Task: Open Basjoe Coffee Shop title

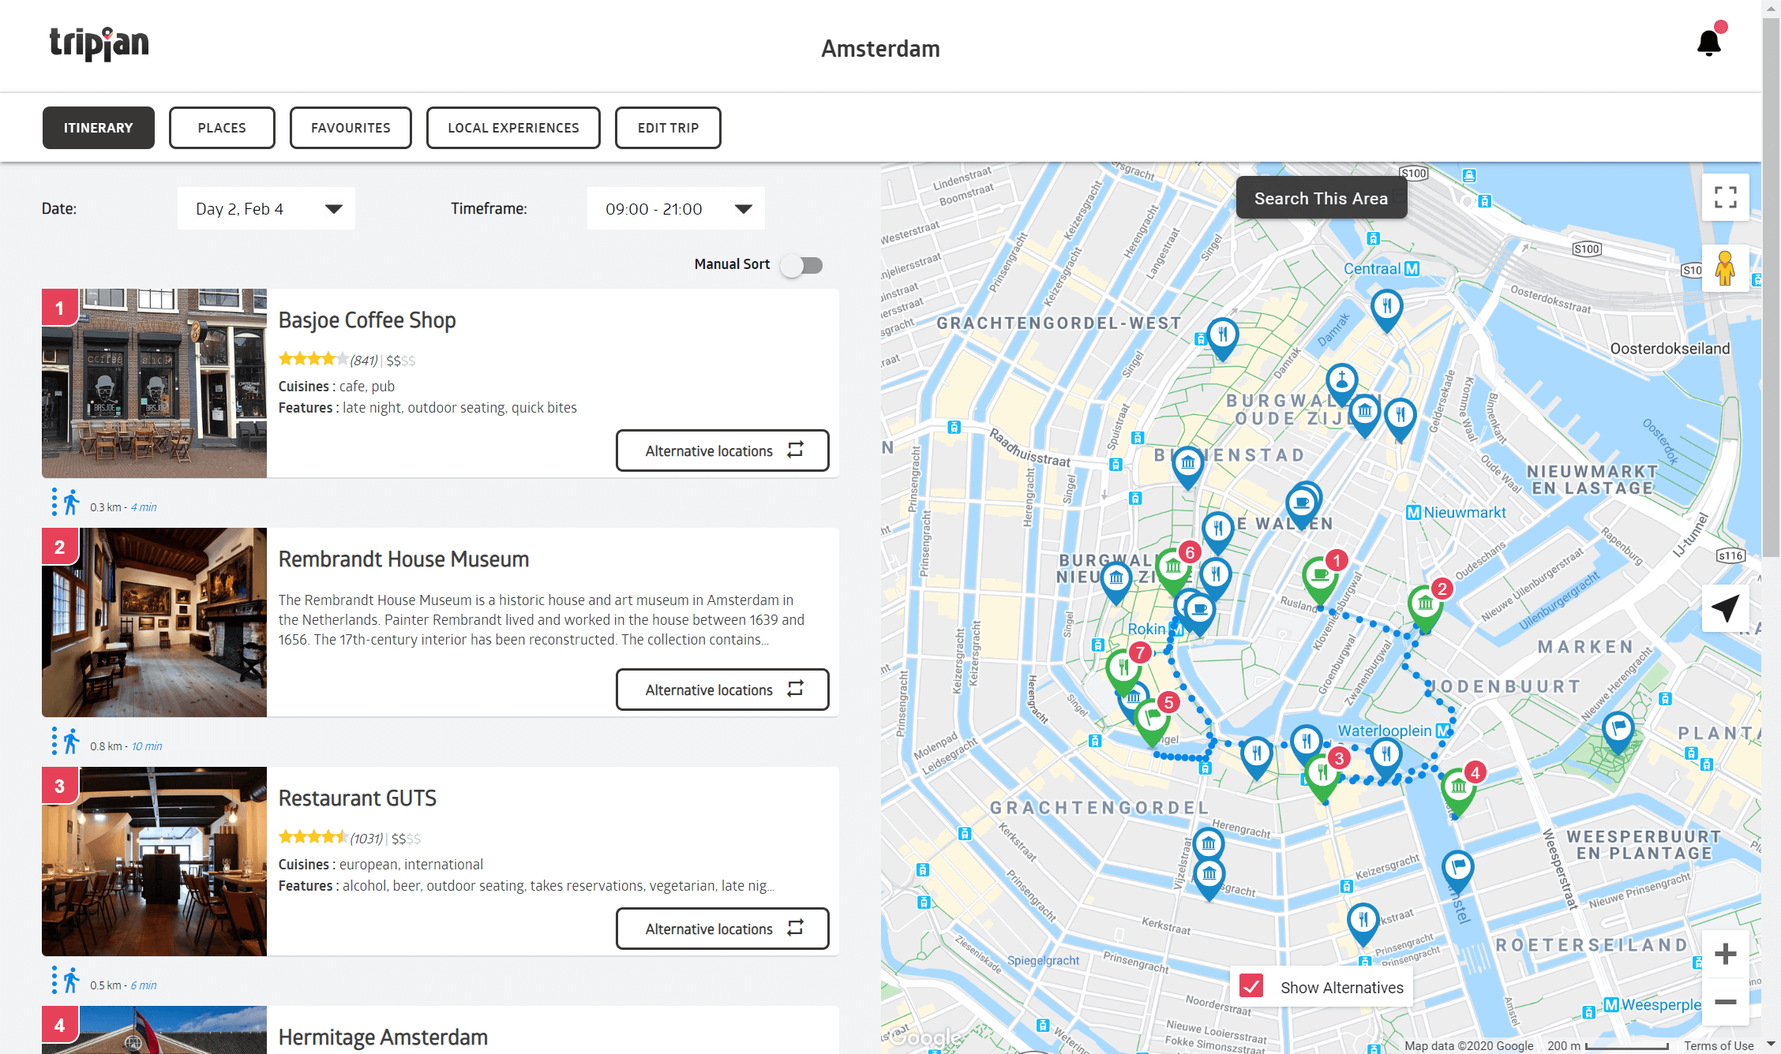Action: pyautogui.click(x=367, y=320)
